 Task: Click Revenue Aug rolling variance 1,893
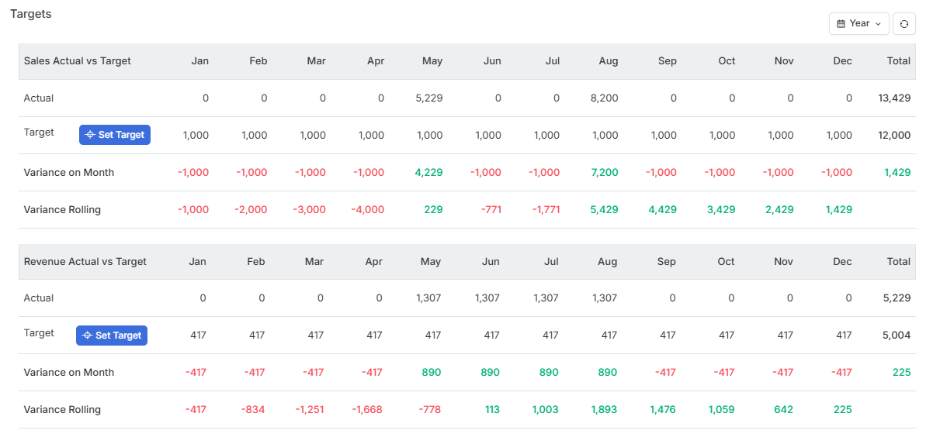click(604, 410)
